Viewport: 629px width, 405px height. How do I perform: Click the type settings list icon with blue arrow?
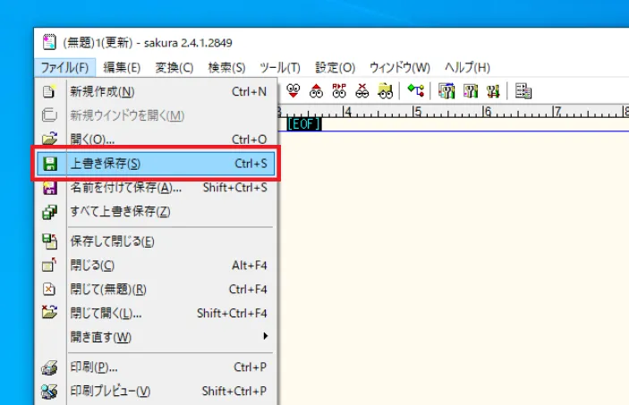[446, 91]
